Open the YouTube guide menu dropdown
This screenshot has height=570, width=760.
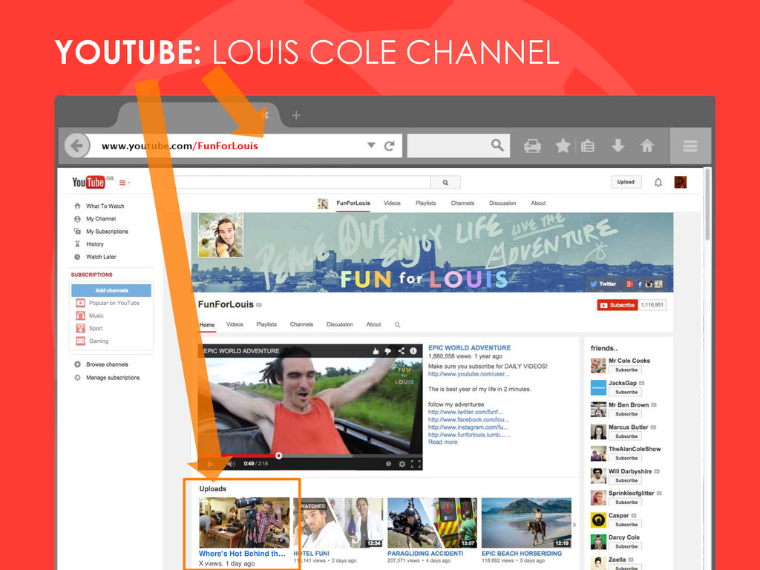(x=124, y=183)
